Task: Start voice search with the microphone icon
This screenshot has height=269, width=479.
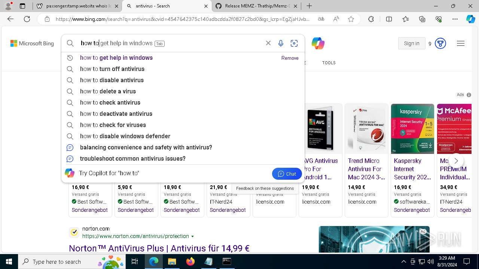Action: (281, 43)
